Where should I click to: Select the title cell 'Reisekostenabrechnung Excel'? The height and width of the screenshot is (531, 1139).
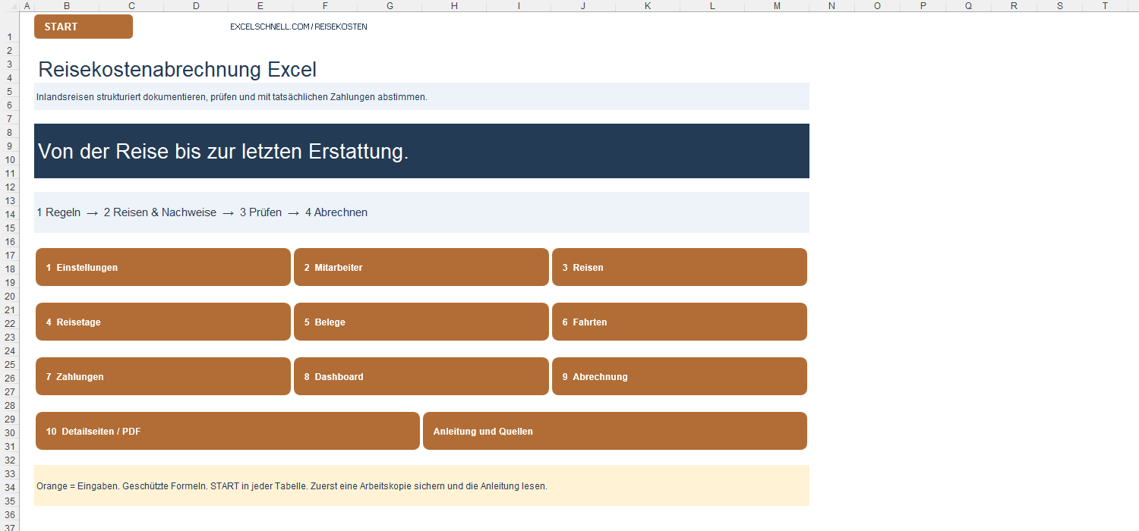click(x=177, y=70)
